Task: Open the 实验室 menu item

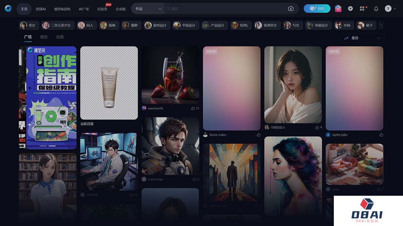Action: coord(101,9)
